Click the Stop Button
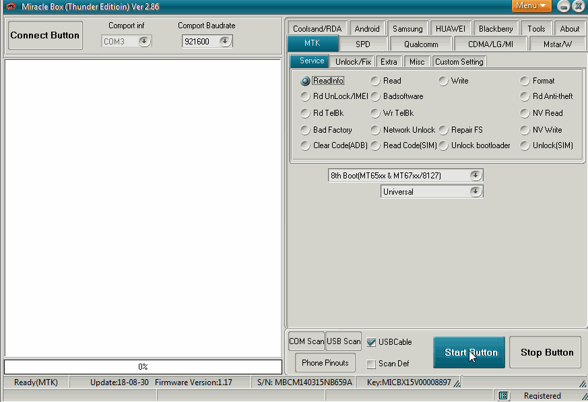Image resolution: width=588 pixels, height=402 pixels. click(x=547, y=352)
